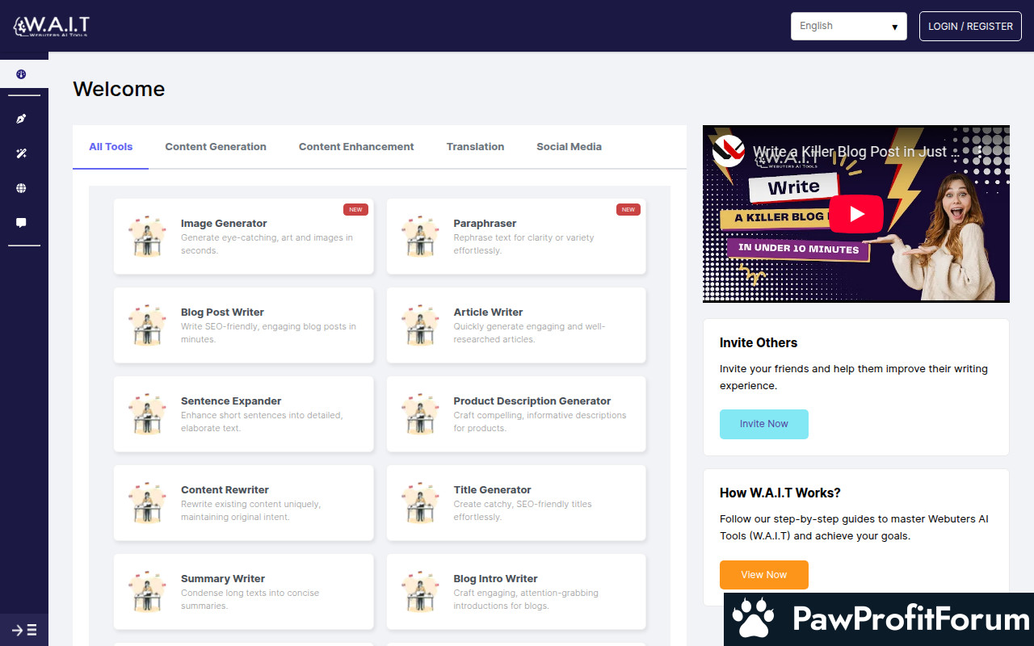The height and width of the screenshot is (646, 1034).
Task: Click the Image Generator card icon
Action: click(147, 237)
